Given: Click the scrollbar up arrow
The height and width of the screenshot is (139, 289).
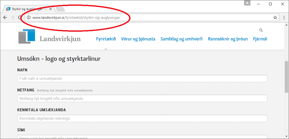Looking at the screenshot, I should (x=286, y=25).
